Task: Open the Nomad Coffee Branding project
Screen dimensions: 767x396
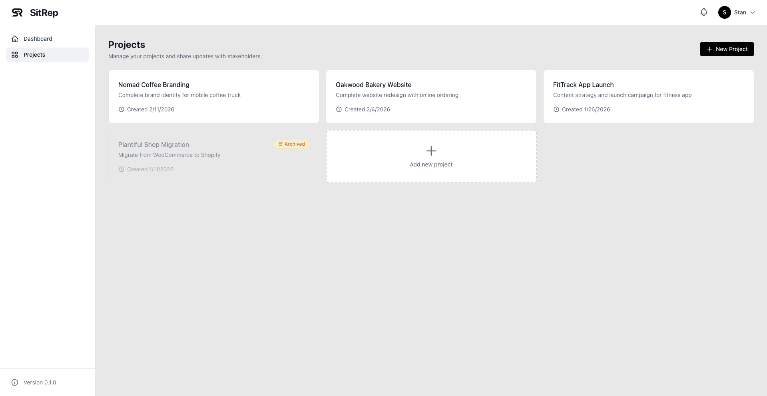Action: click(x=214, y=97)
